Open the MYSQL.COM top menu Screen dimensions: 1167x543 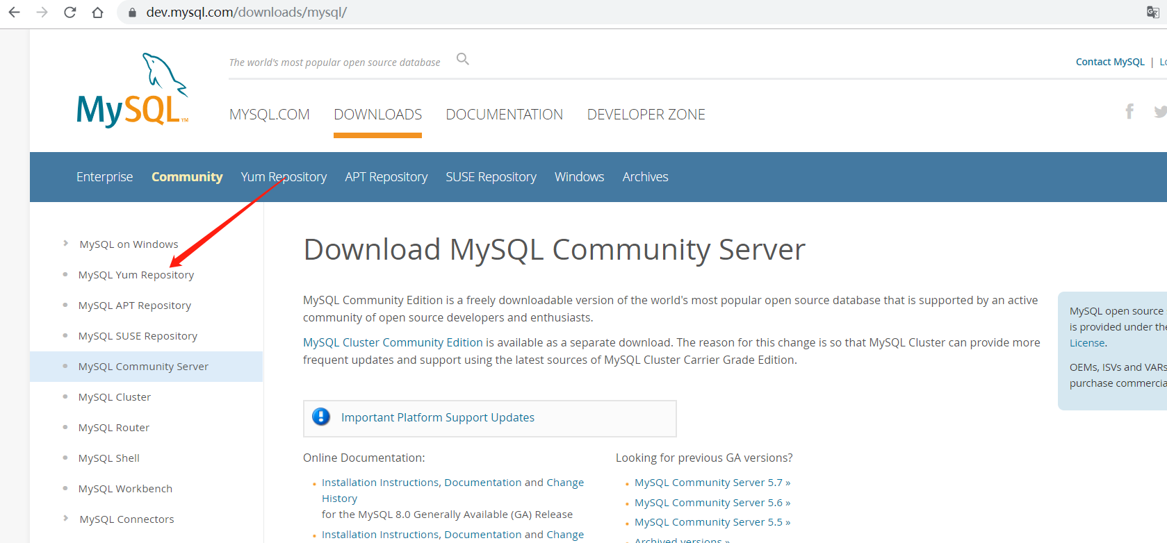(270, 115)
